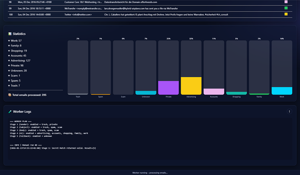Open the Twitter email in row 100
Screen dimensions: 300x175
166,15
